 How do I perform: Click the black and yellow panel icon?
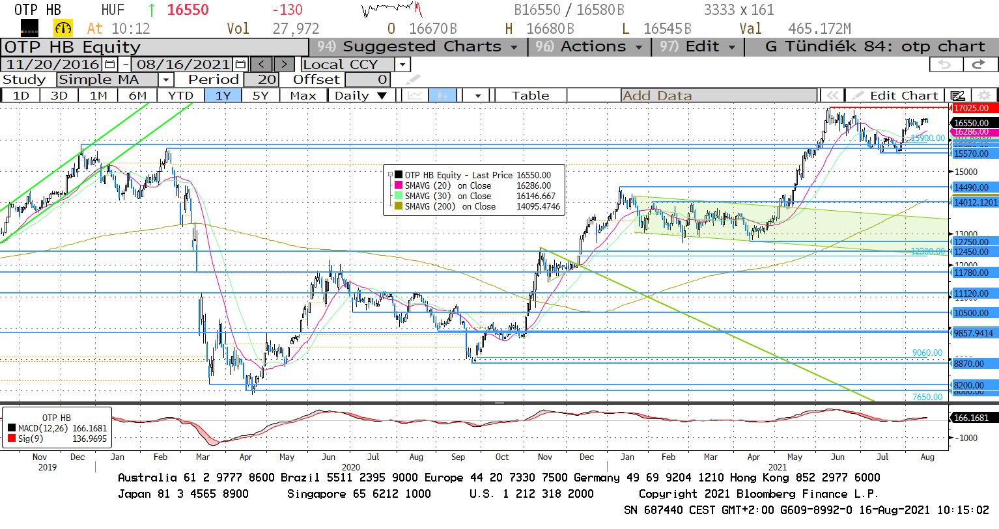coord(29,29)
